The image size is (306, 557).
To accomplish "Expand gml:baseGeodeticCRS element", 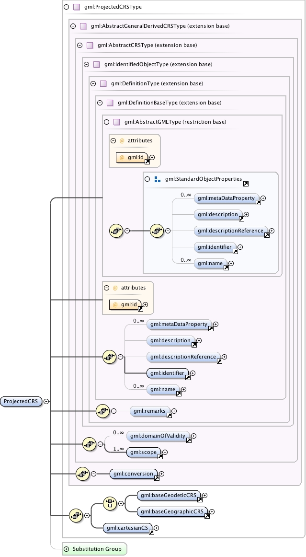I will (x=205, y=495).
